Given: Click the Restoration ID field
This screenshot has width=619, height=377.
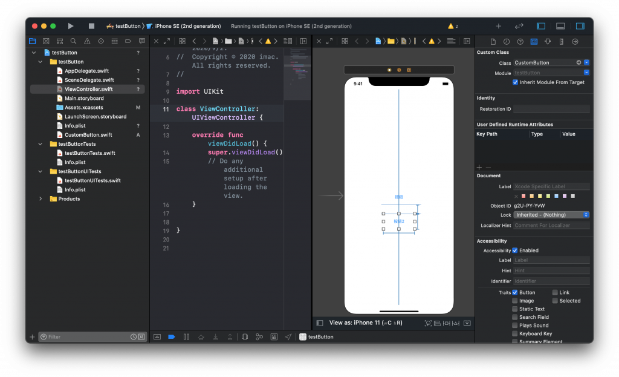Looking at the screenshot, I should (x=551, y=109).
